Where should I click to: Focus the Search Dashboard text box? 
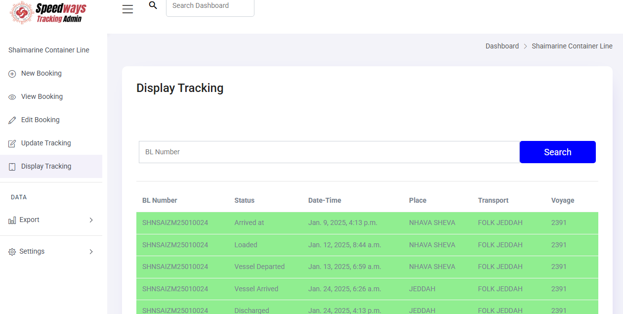(x=210, y=6)
